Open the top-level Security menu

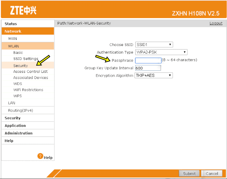28,118
